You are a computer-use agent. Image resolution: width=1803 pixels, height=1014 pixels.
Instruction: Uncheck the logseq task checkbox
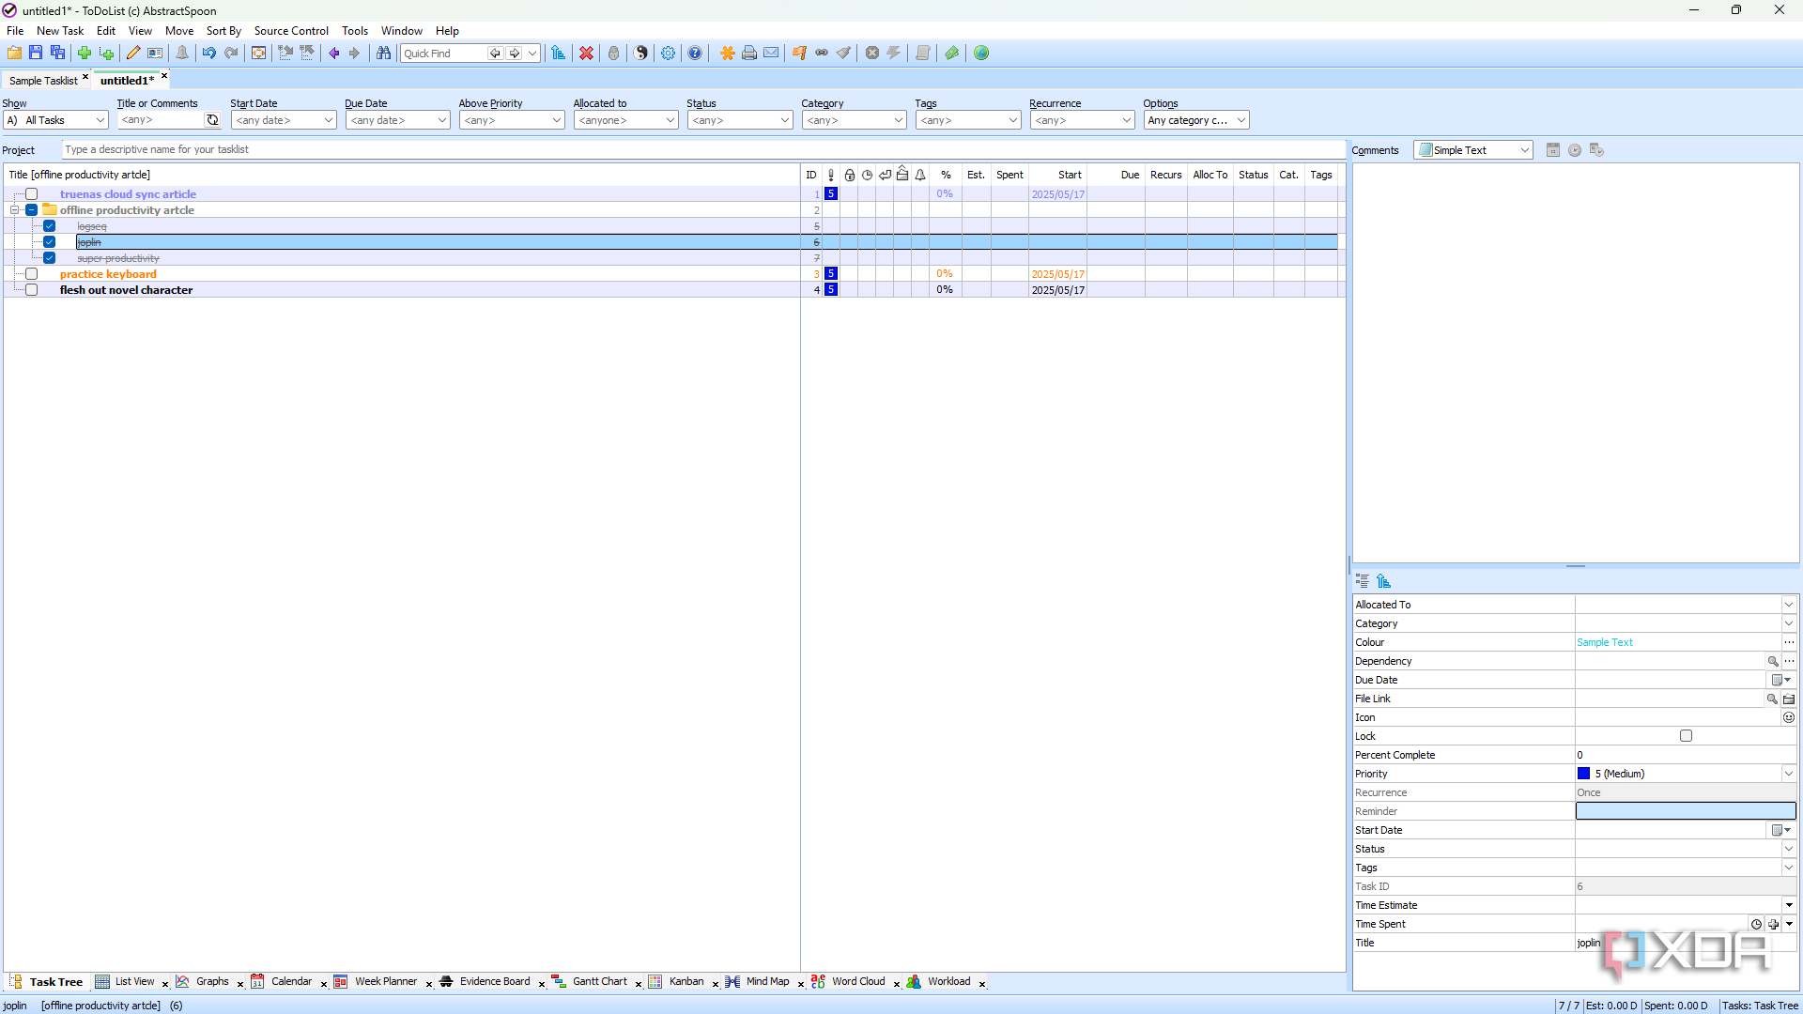point(50,226)
